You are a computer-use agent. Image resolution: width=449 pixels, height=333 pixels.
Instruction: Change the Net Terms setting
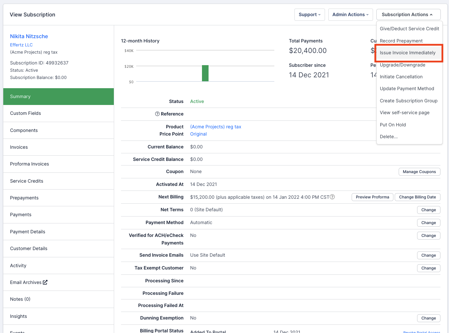(428, 210)
